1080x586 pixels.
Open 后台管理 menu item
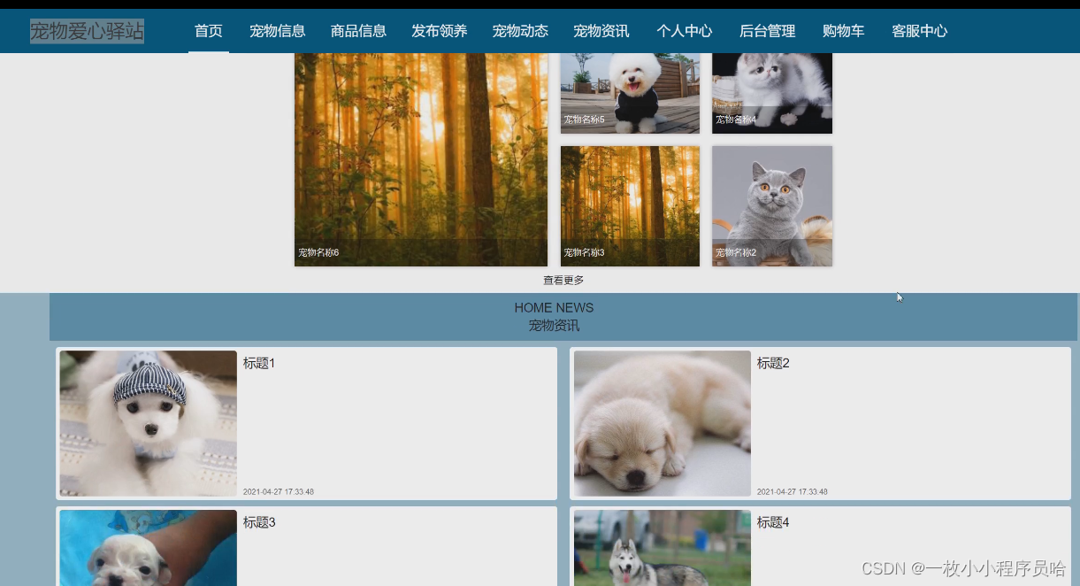(x=768, y=31)
